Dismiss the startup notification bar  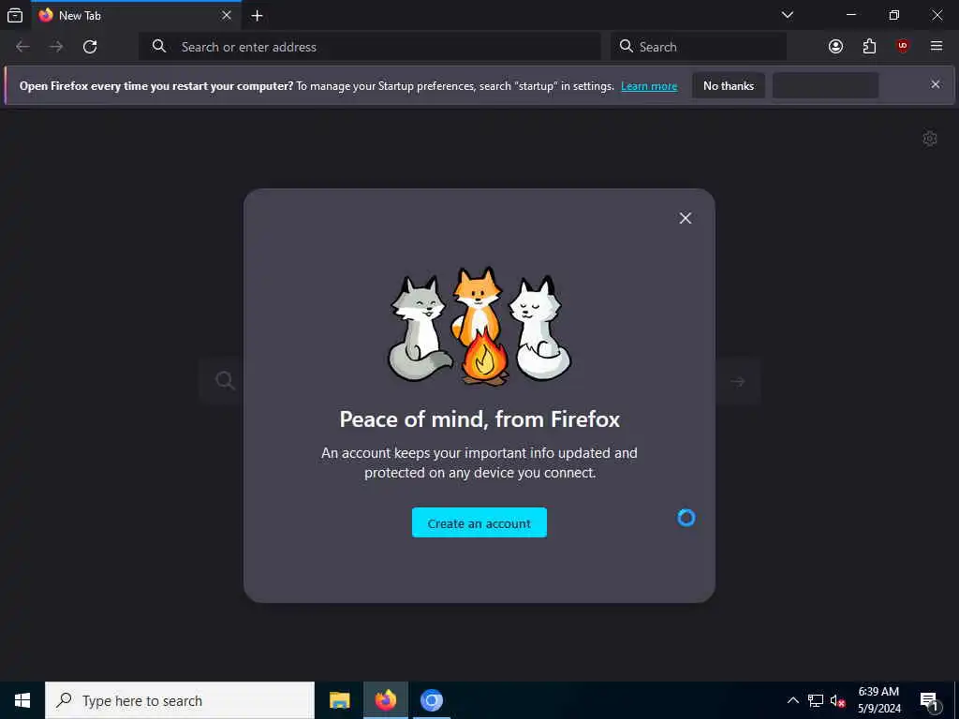pos(936,84)
